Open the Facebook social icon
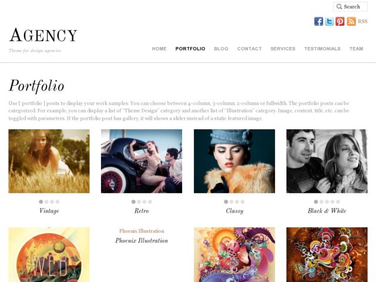 click(x=318, y=21)
